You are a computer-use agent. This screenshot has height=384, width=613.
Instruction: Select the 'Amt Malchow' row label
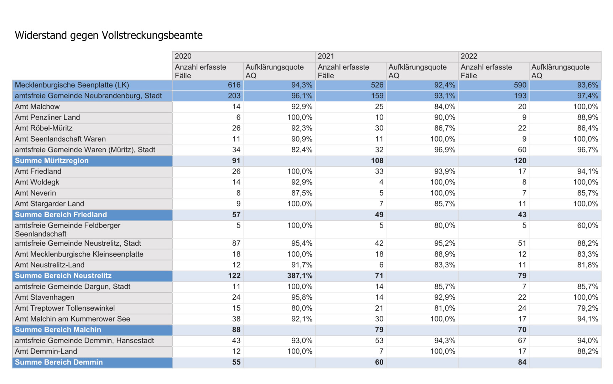37,107
